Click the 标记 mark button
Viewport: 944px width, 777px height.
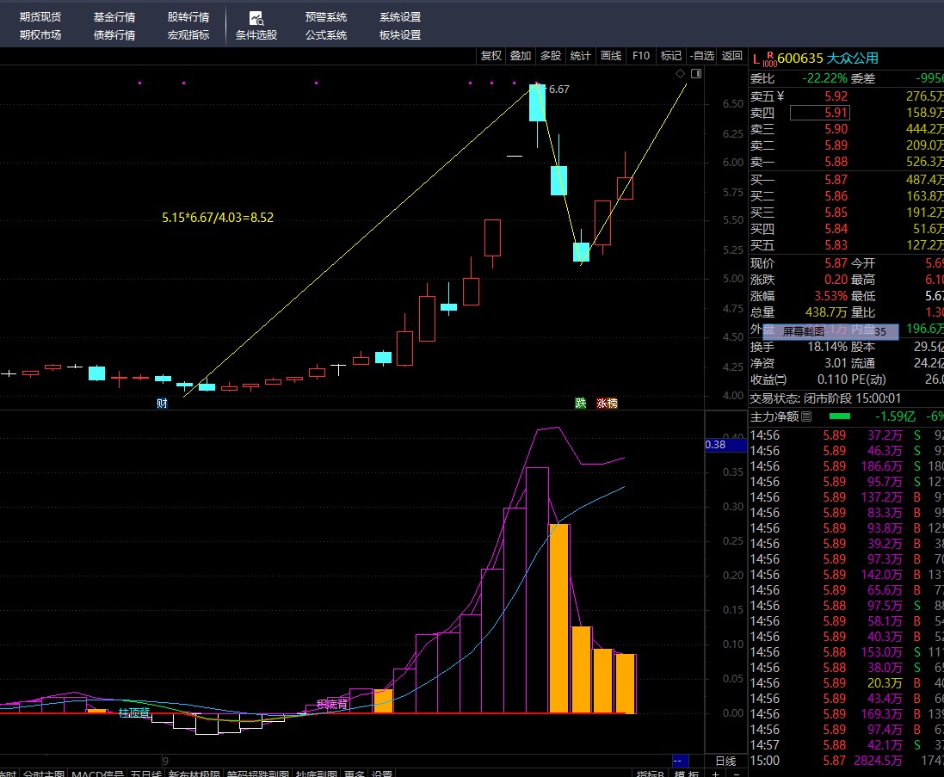[x=671, y=55]
